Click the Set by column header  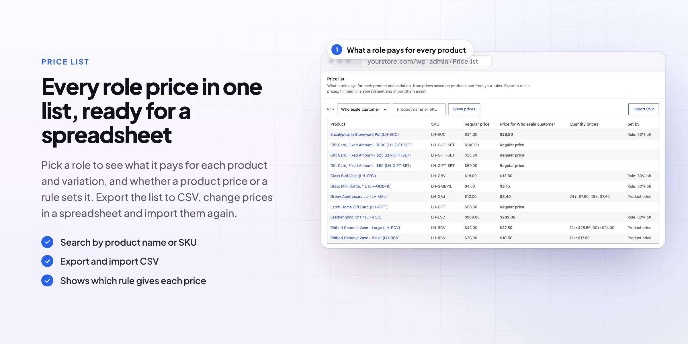(x=633, y=124)
